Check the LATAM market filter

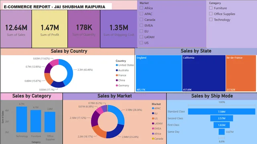(141, 37)
